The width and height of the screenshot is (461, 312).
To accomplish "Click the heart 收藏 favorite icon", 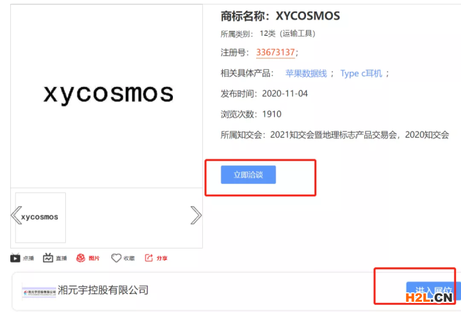I will 116,258.
